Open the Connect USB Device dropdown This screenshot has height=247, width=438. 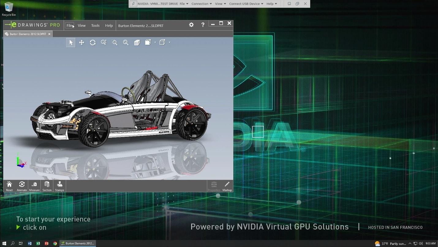pyautogui.click(x=246, y=4)
